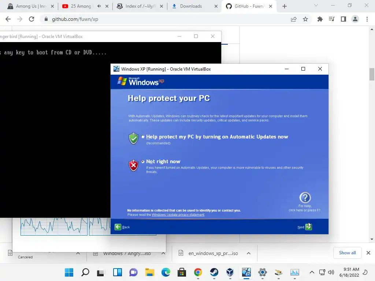The height and width of the screenshot is (281, 375).
Task: Bookmark this page with the star icon
Action: (x=305, y=19)
